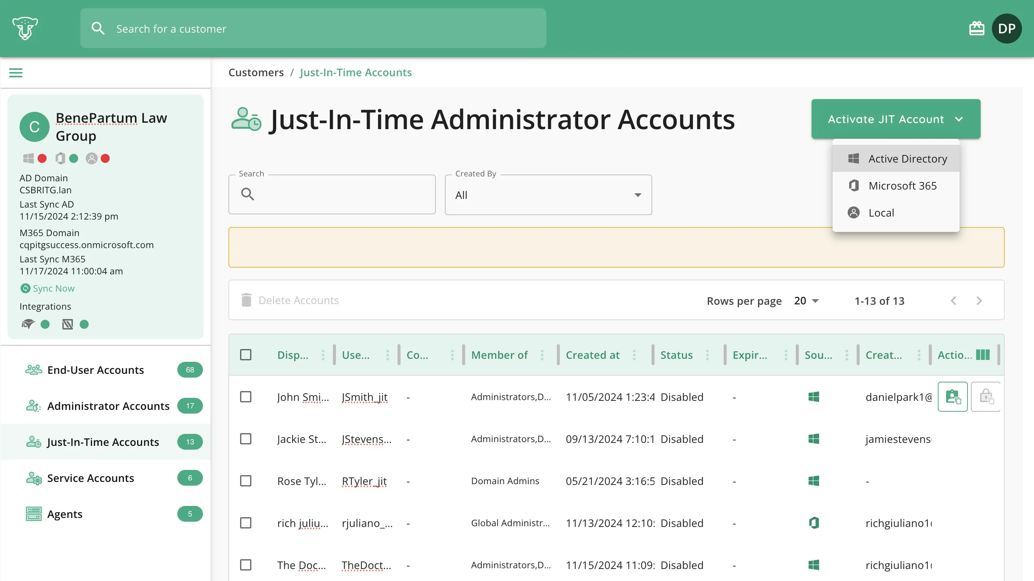
Task: Click the Sync Now refresh icon
Action: pyautogui.click(x=25, y=288)
